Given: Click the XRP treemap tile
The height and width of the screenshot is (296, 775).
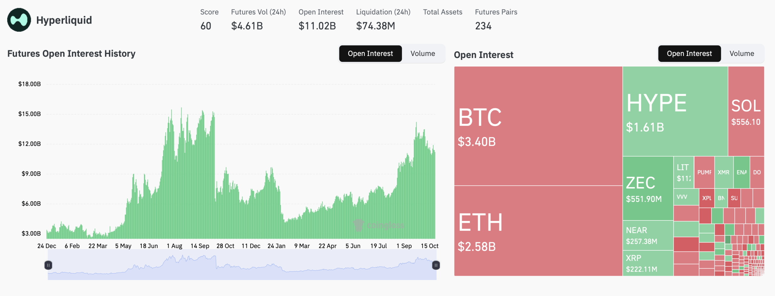Looking at the screenshot, I should [648, 263].
